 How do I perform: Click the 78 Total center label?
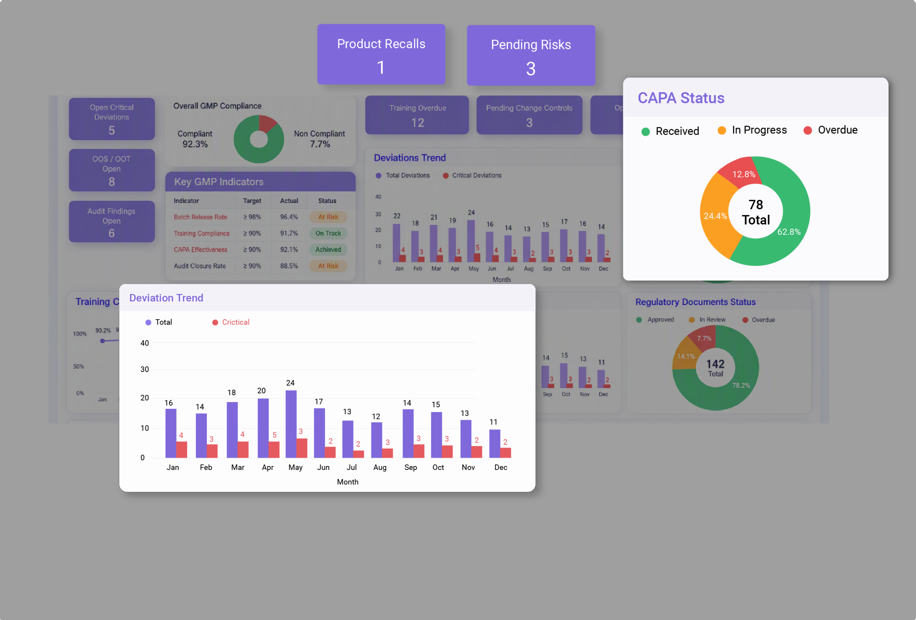(756, 212)
